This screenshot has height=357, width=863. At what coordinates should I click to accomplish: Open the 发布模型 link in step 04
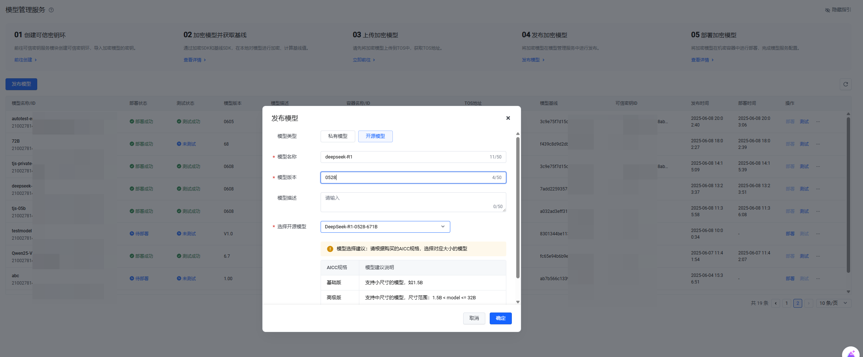click(533, 60)
